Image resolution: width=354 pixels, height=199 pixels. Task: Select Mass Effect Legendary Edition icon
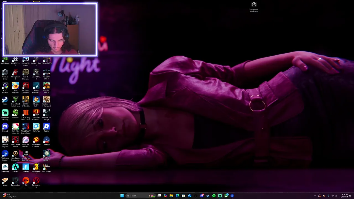click(x=26, y=129)
